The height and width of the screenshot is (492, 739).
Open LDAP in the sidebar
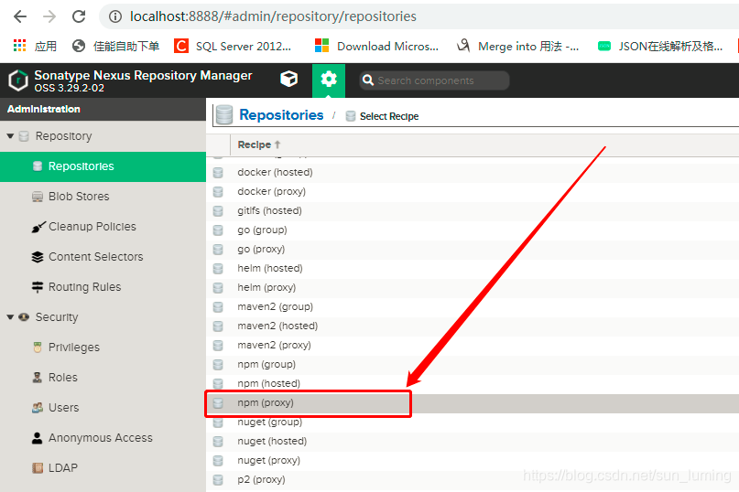(x=103, y=467)
